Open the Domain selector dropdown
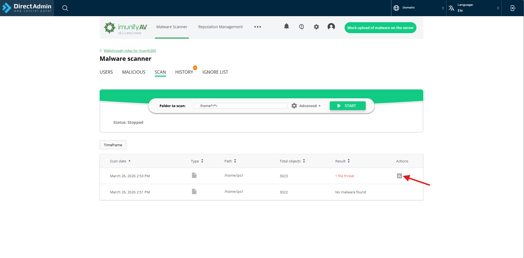The height and width of the screenshot is (258, 524). coord(419,8)
